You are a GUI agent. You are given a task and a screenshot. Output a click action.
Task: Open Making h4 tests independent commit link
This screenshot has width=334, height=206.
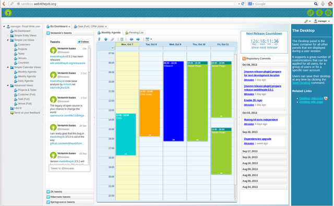click(261, 119)
